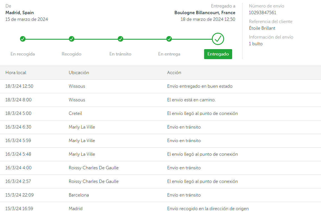321x214 pixels.
Task: Click 'Envío entregado en buen estado' text
Action: (x=200, y=86)
